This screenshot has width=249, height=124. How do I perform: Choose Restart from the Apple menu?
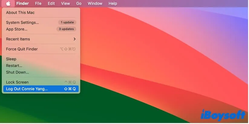pyautogui.click(x=14, y=66)
